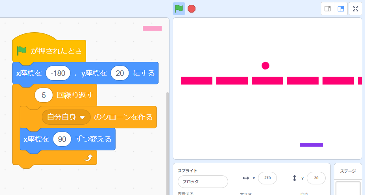
Task: Click repeat count 5 field
Action: coord(44,95)
